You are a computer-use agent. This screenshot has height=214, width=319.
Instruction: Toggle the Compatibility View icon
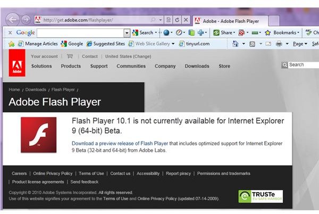pyautogui.click(x=168, y=20)
